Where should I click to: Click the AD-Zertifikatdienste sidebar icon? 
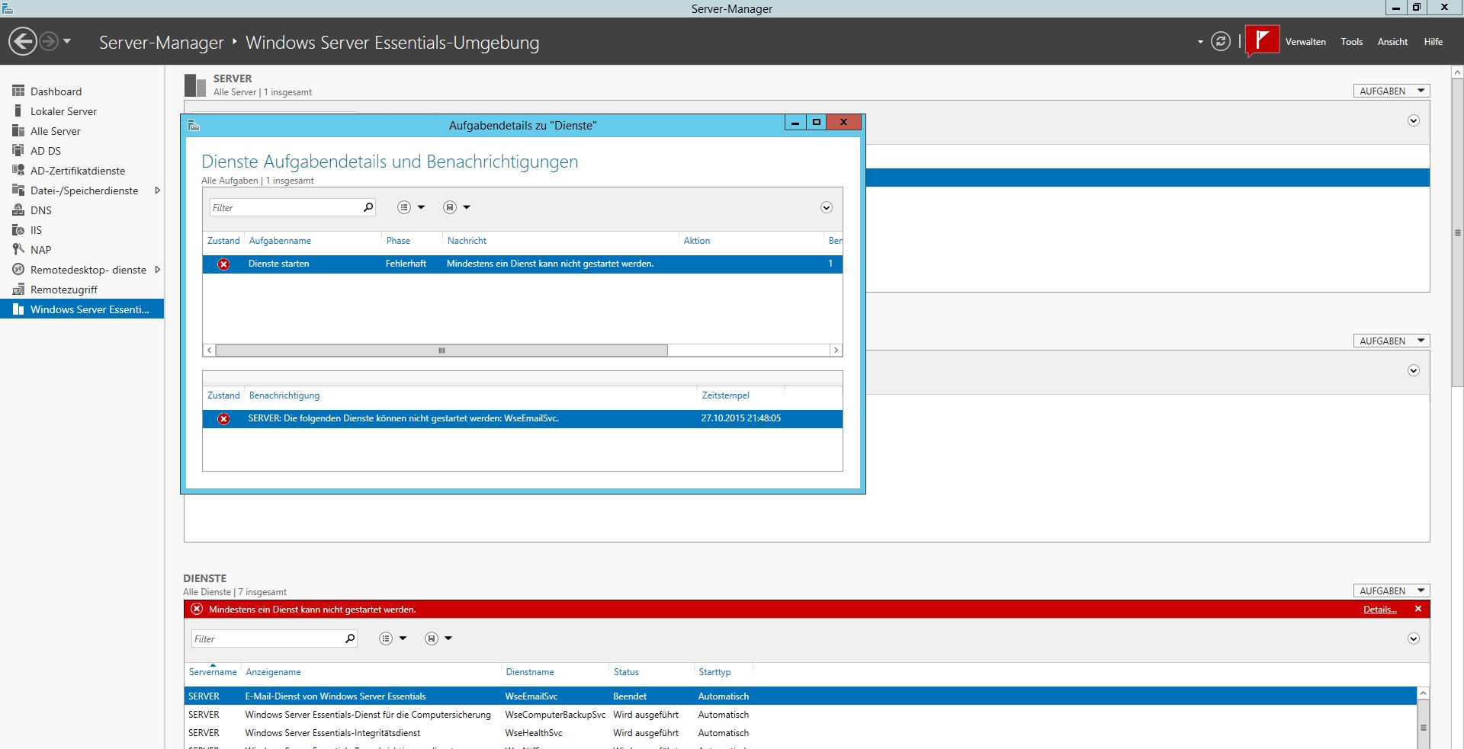click(x=18, y=171)
